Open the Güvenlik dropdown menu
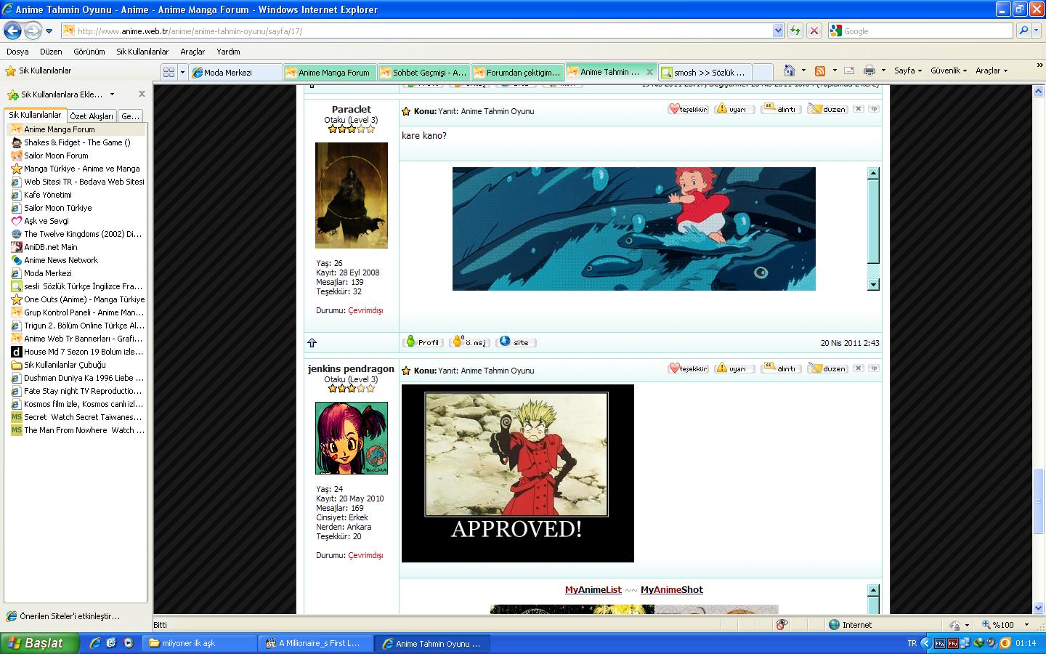 tap(949, 70)
